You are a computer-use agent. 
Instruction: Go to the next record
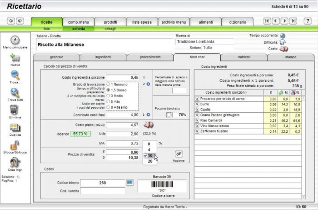pyautogui.click(x=285, y=21)
